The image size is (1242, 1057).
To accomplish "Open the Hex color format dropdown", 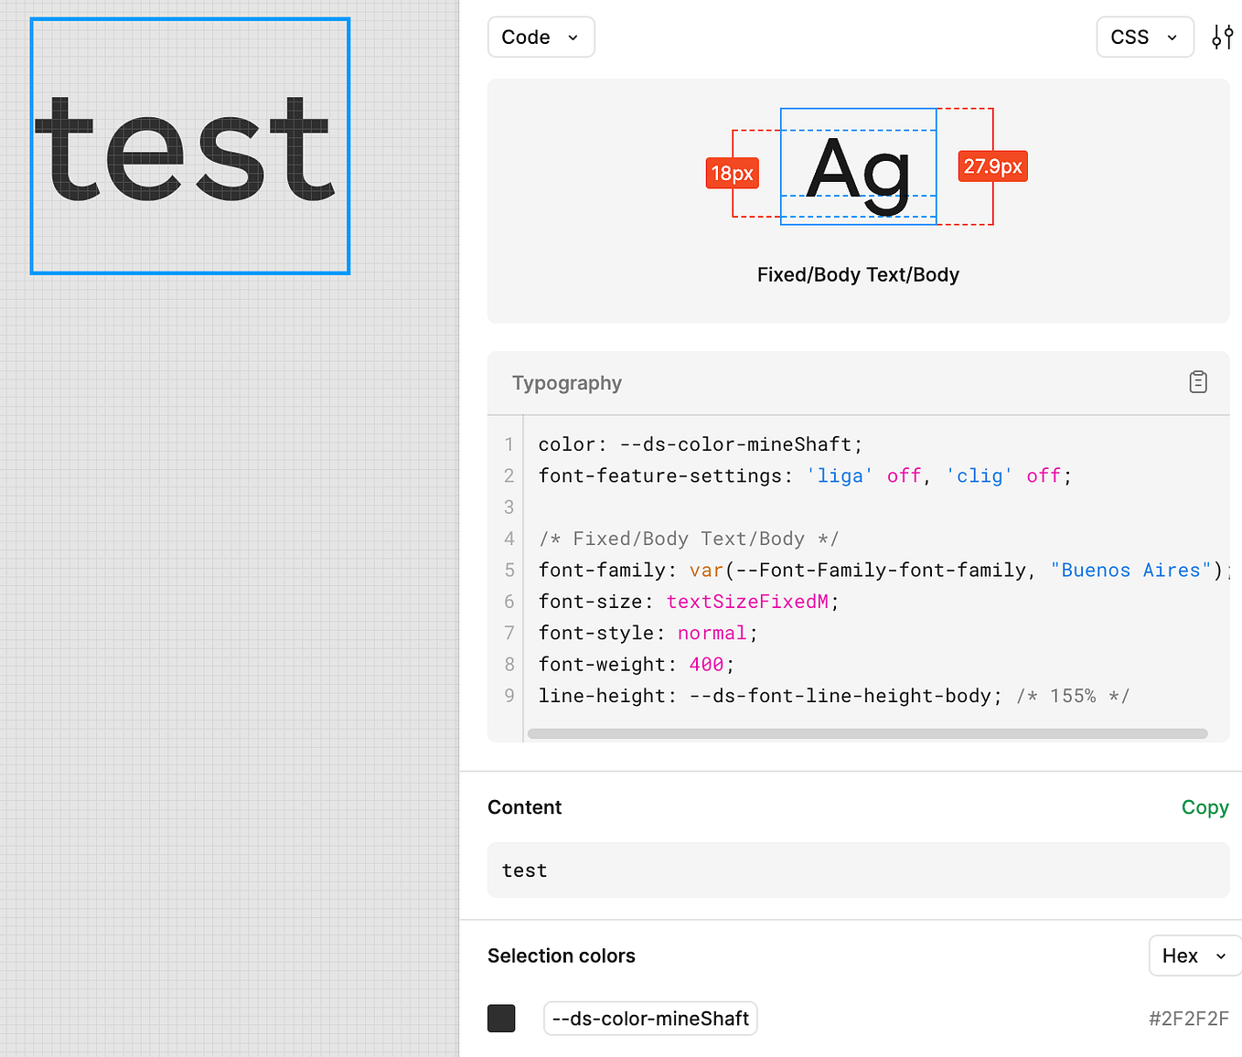I will click(1194, 956).
